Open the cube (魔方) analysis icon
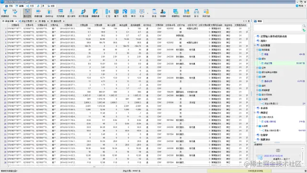The height and width of the screenshot is (173, 307). tap(116, 13)
